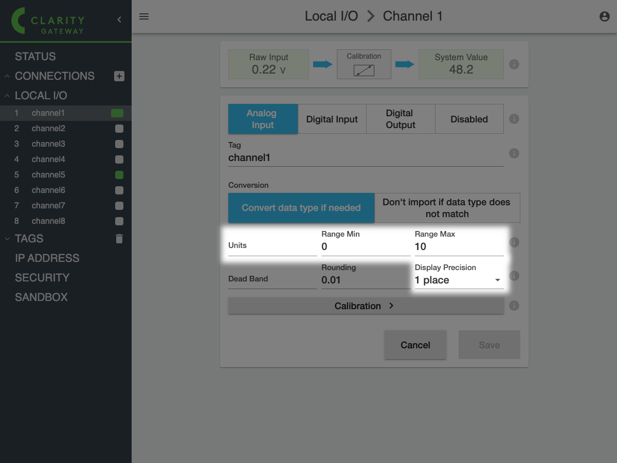Click the Cancel button
Screen dimensions: 617x463
(415, 345)
